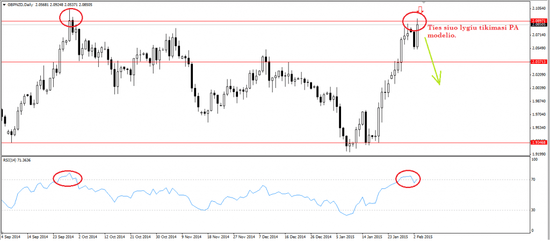Click the black 2.08505 current price tag
Image resolution: width=550 pixels, height=241 pixels.
coord(538,25)
